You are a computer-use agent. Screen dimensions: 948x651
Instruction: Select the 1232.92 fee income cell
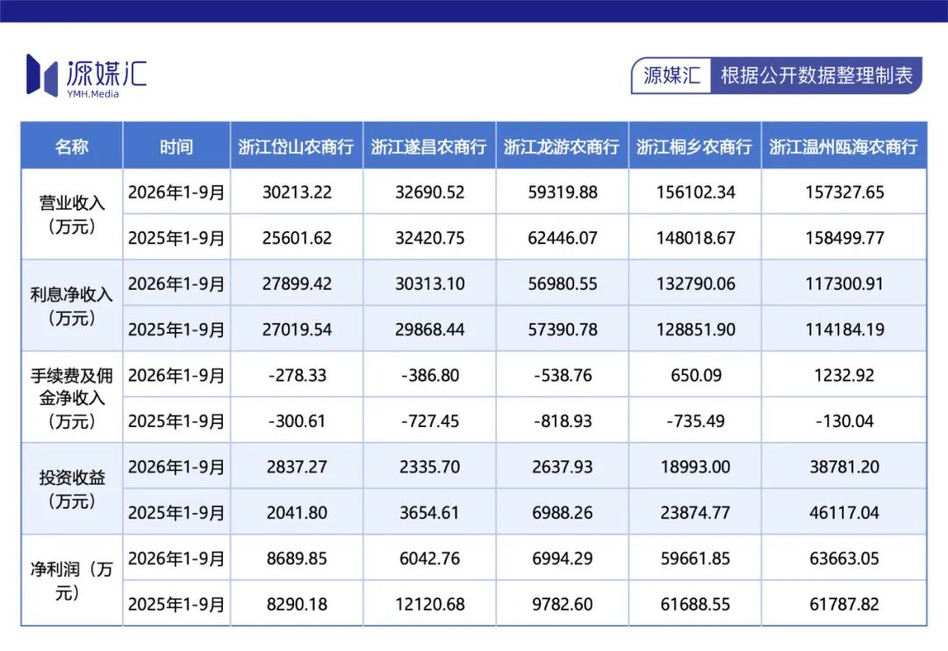pos(844,375)
